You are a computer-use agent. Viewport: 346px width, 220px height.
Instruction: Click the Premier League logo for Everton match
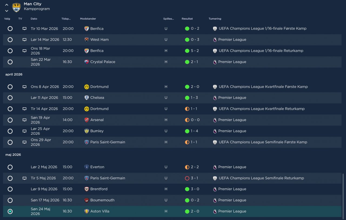[x=215, y=167]
